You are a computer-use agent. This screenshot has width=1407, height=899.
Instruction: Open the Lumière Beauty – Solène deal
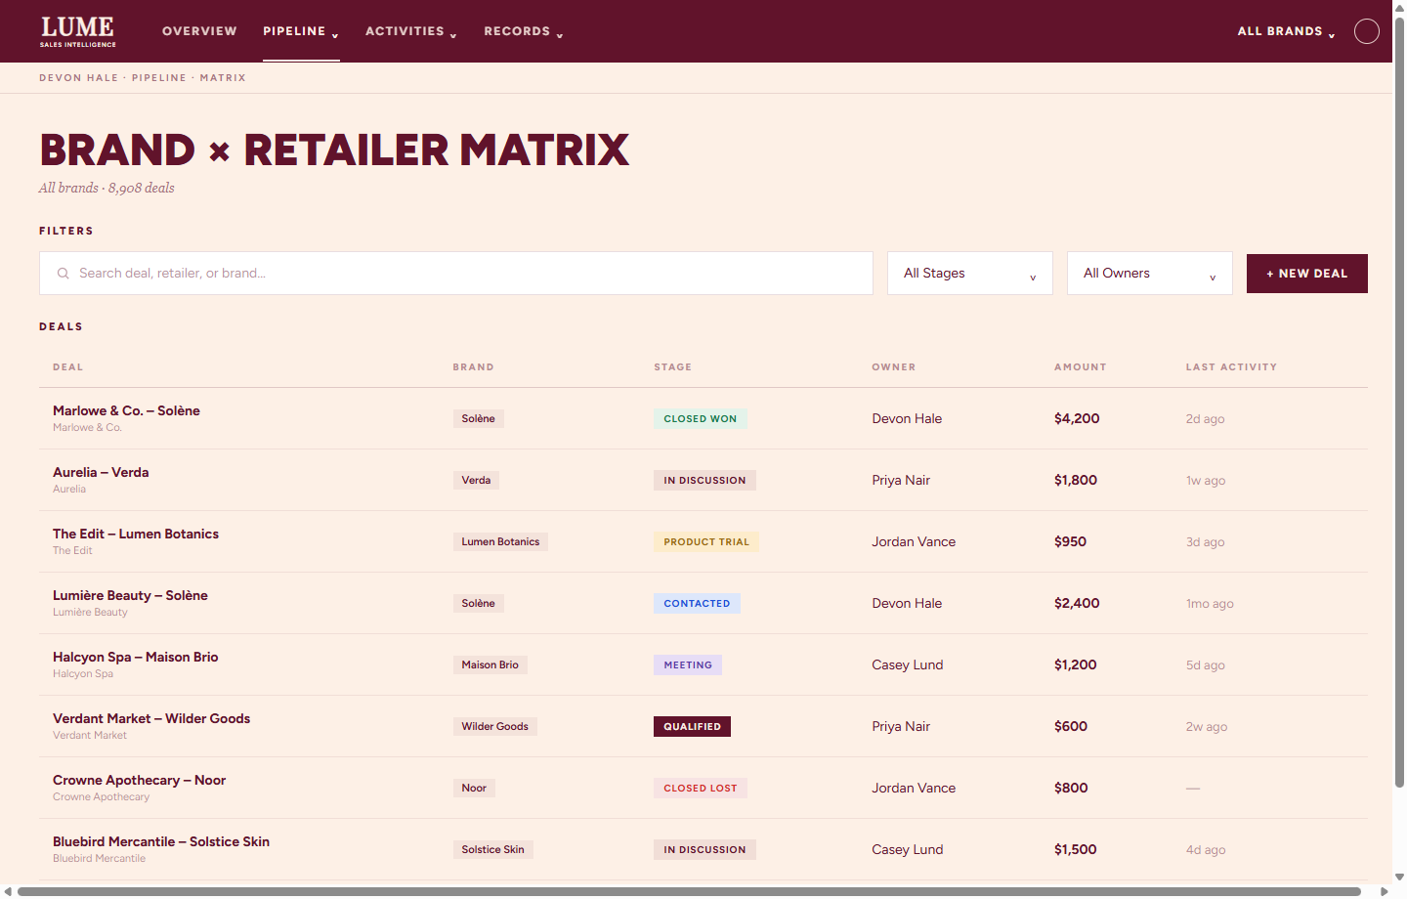click(x=130, y=596)
